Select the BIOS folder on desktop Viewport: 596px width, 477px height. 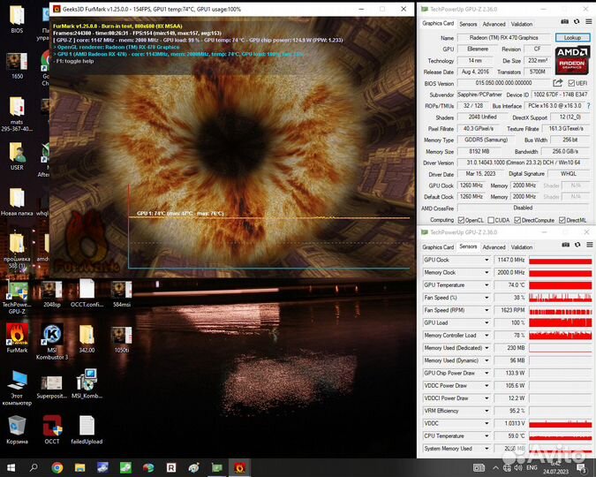[17, 19]
